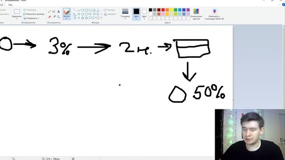The height and width of the screenshot is (160, 285).
Task: Choose the Pentagon shape
Action: pyautogui.click(x=82, y=14)
